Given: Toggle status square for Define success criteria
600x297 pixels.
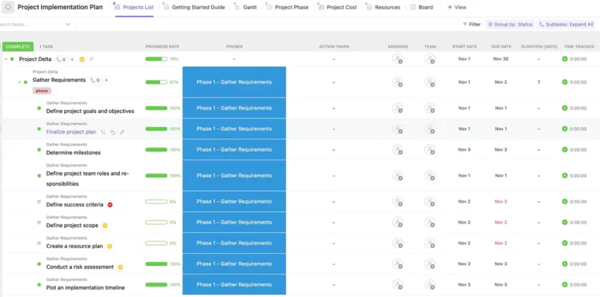Looking at the screenshot, I should point(39,202).
